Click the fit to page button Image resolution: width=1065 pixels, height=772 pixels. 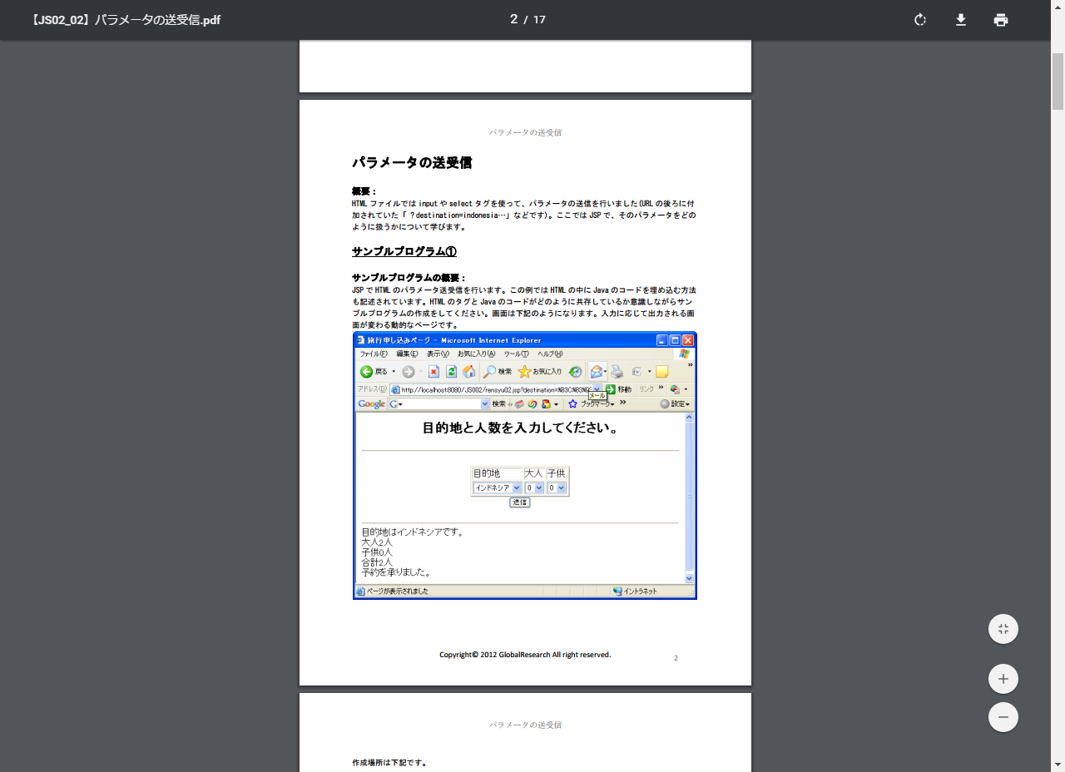click(1003, 629)
